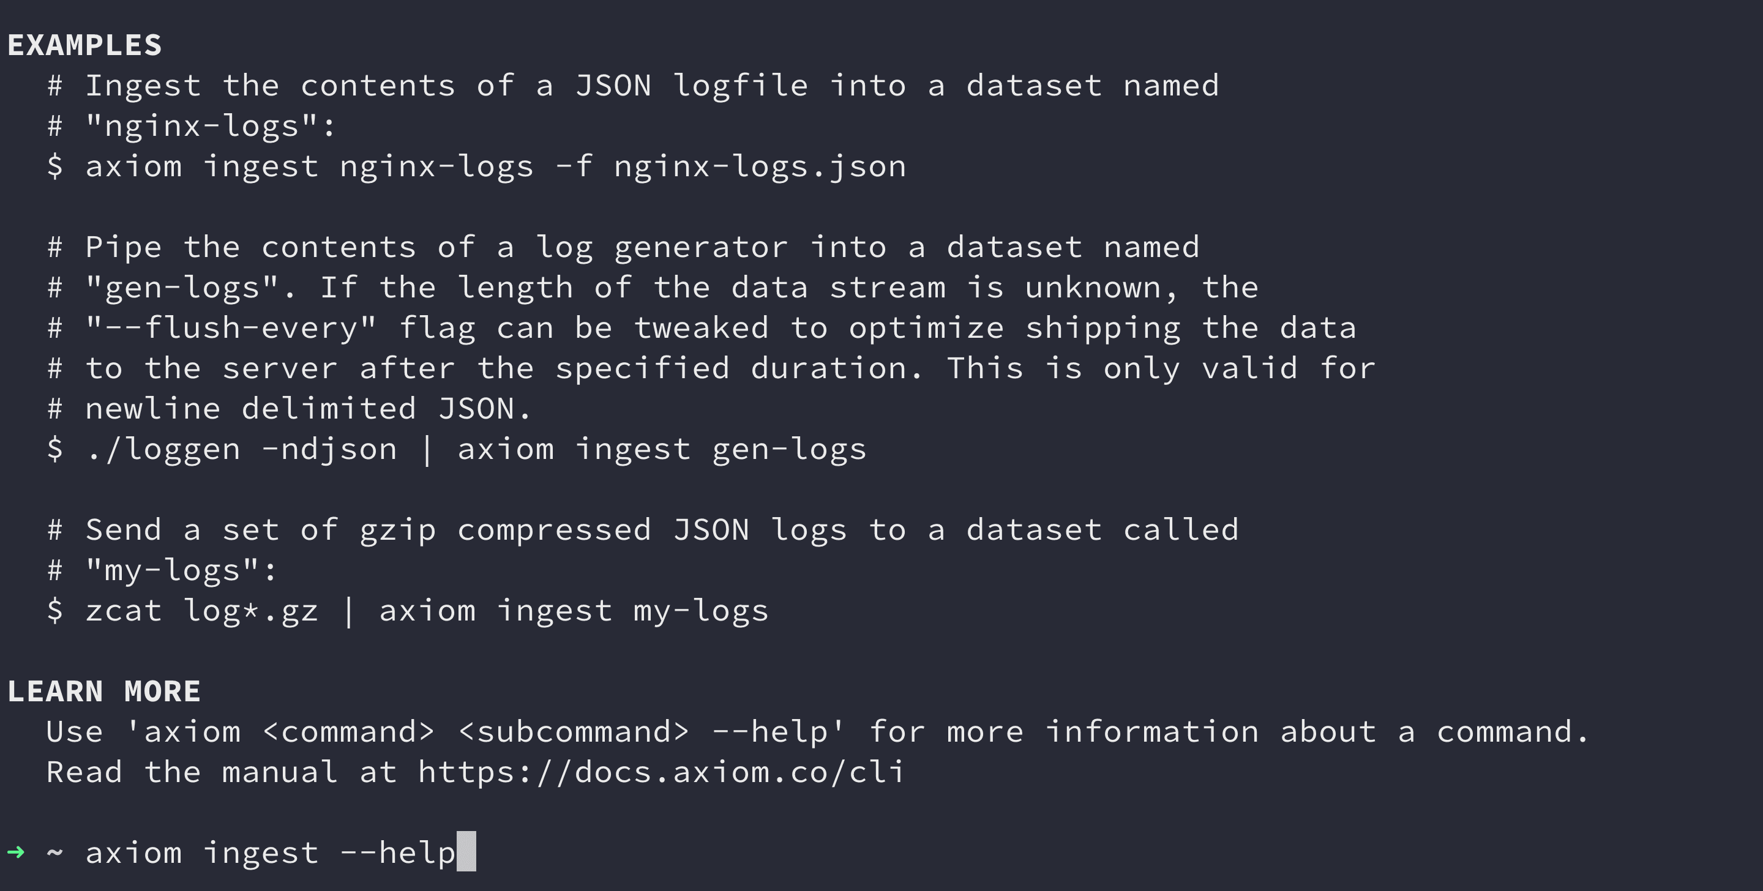Click the zcat log*.gz command line
The width and height of the screenshot is (1763, 891).
[408, 610]
